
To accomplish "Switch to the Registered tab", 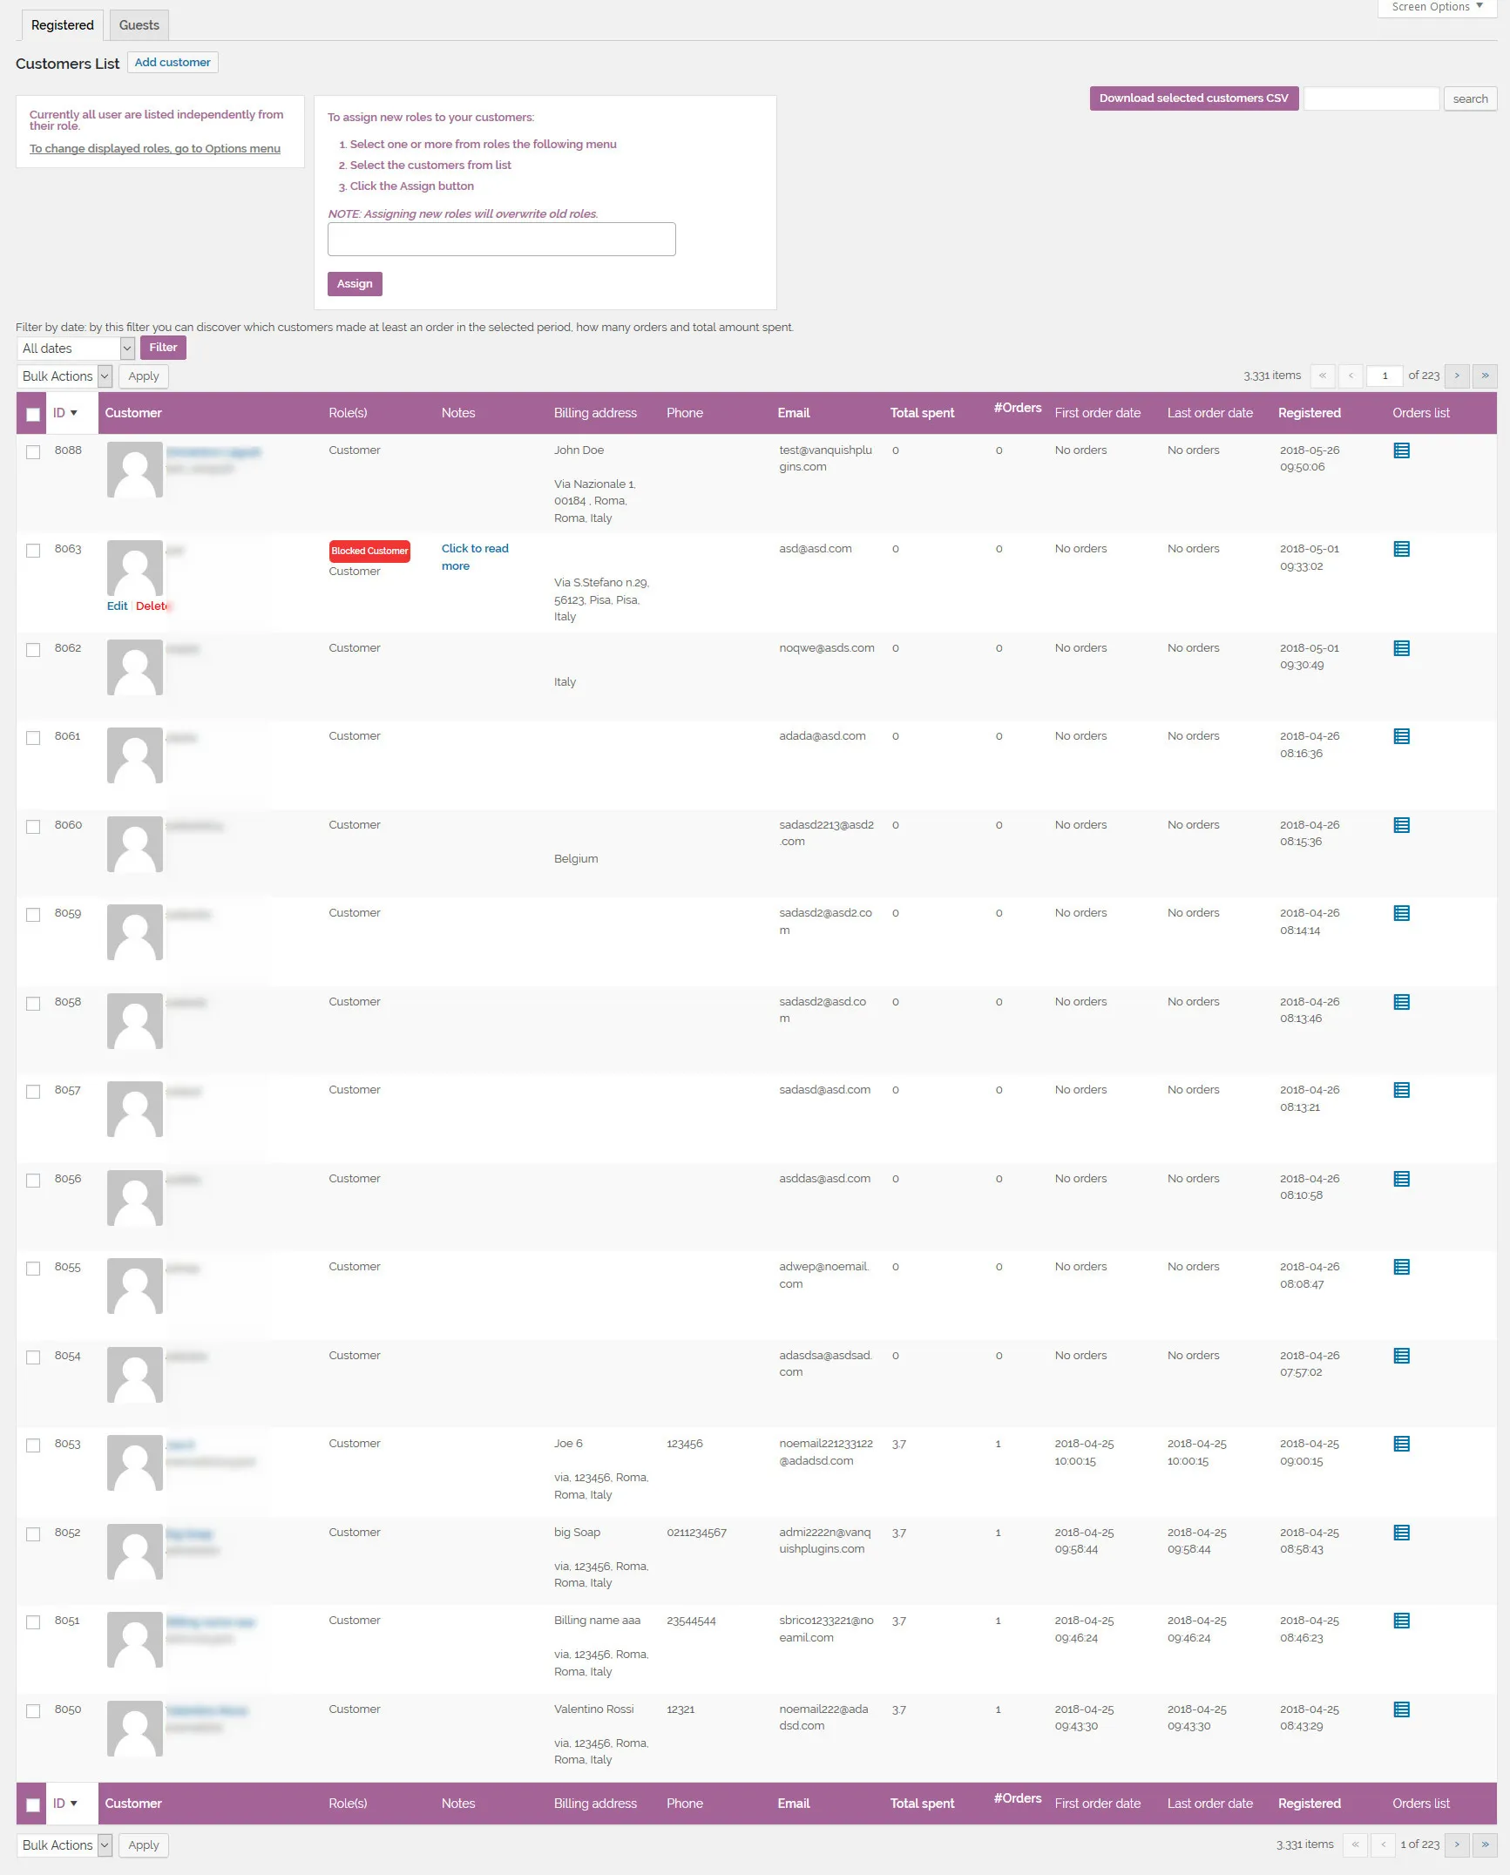I will [61, 25].
